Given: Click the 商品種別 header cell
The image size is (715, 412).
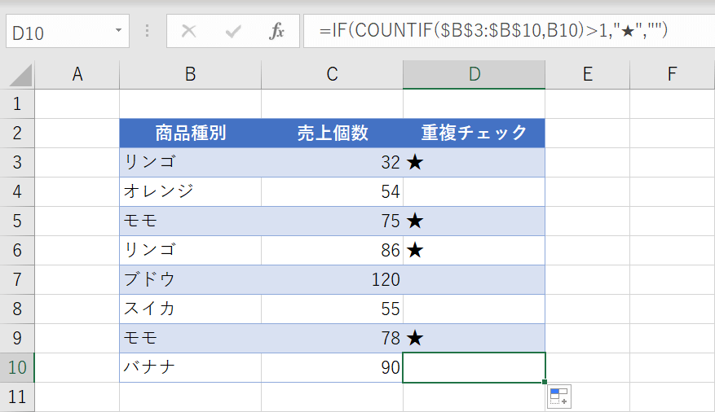Looking at the screenshot, I should pyautogui.click(x=190, y=133).
